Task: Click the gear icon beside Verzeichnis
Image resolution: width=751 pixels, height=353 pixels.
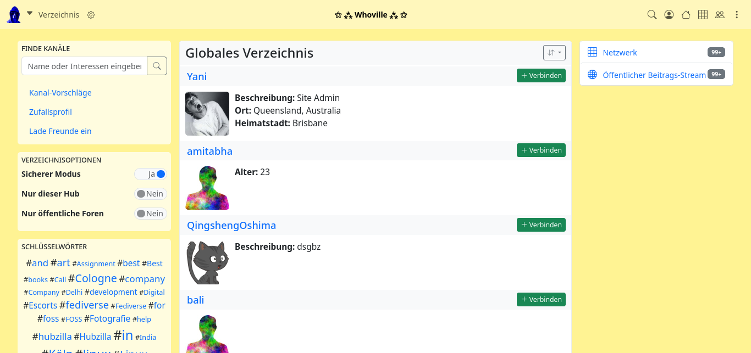Action: click(91, 15)
